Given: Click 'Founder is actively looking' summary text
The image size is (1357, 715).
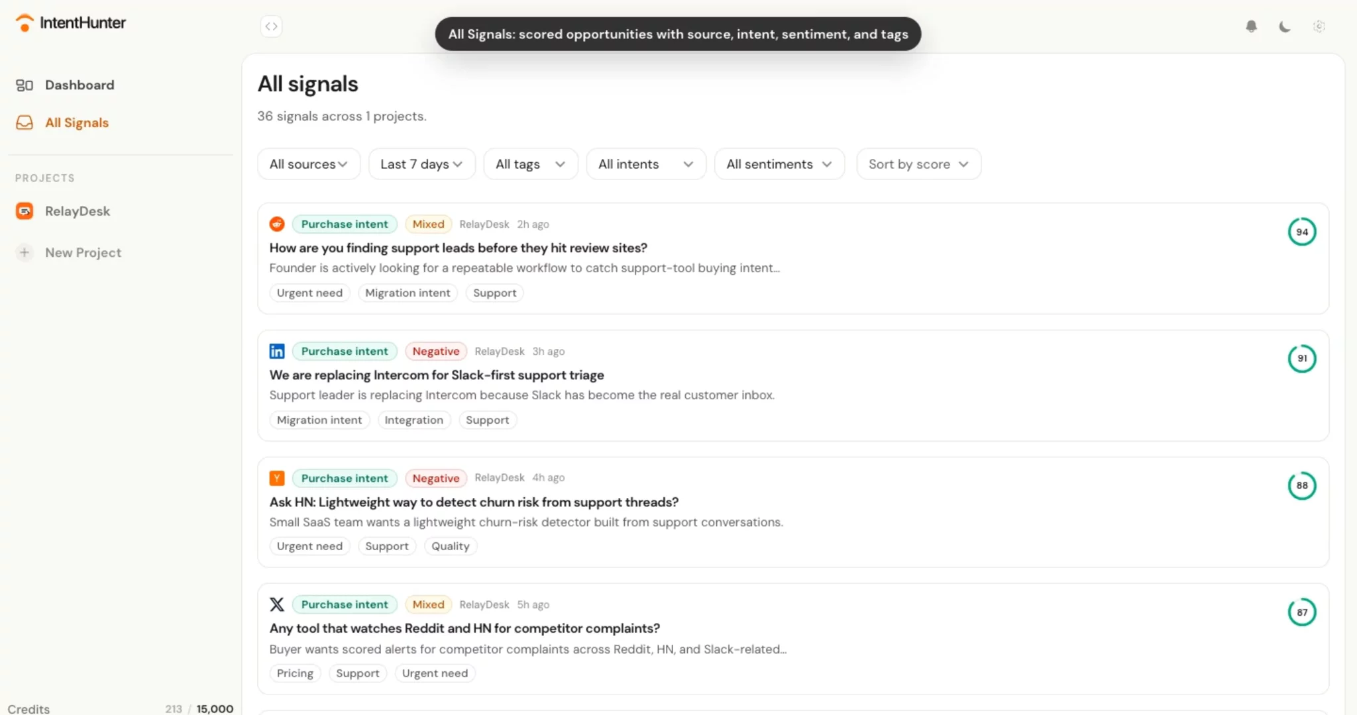Looking at the screenshot, I should [x=525, y=268].
